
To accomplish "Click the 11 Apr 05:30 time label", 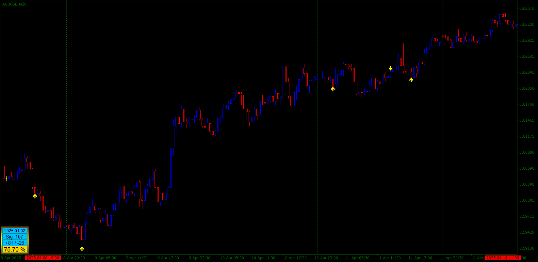I will [357, 258].
